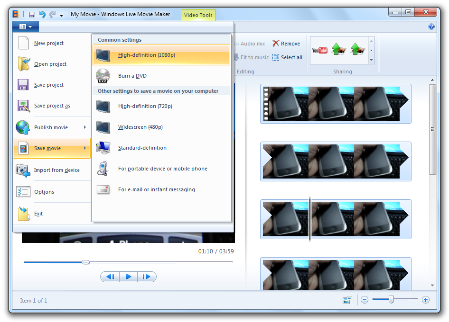Click Select all in Editing group

tap(287, 57)
